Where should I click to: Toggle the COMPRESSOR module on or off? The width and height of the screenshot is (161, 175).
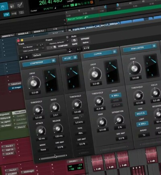click(x=37, y=63)
